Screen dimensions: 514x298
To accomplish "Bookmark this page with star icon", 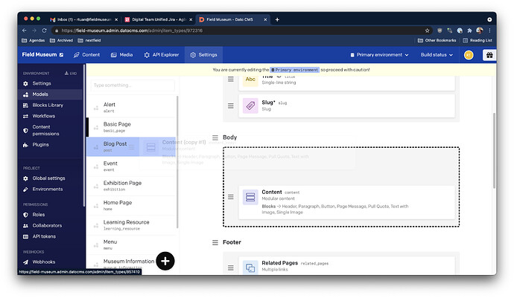I will (x=427, y=30).
